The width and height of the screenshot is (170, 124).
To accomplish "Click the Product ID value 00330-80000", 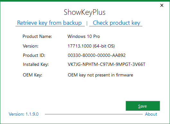I will (97, 55).
